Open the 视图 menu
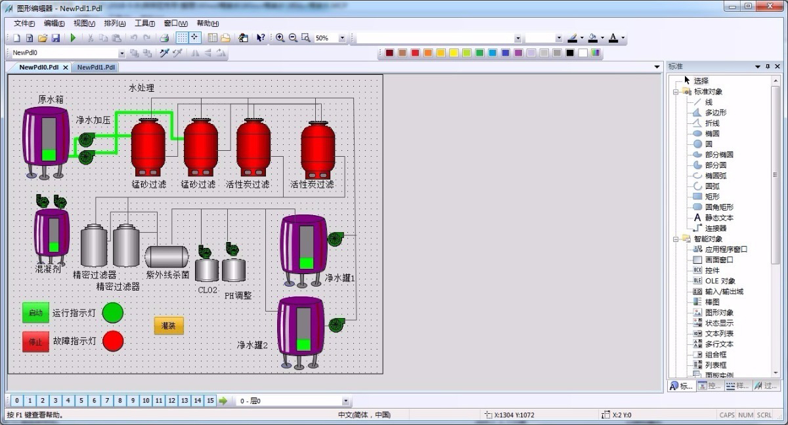This screenshot has width=788, height=425. (x=84, y=24)
